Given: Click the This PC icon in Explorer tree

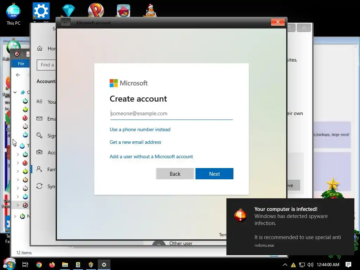Looking at the screenshot, I should (x=22, y=146).
